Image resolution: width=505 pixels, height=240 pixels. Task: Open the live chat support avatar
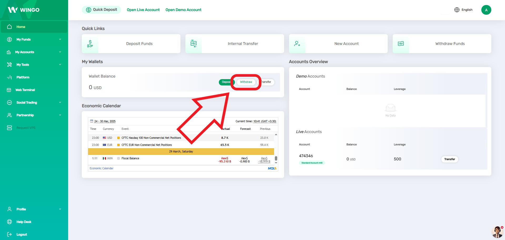click(x=497, y=232)
